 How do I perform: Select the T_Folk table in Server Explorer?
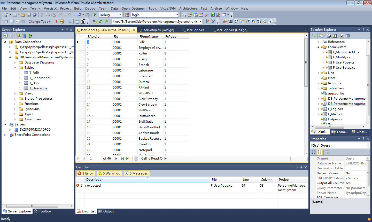point(34,73)
